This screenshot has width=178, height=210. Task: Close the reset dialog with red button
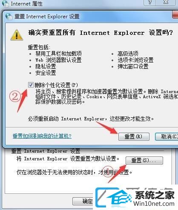(x=175, y=14)
